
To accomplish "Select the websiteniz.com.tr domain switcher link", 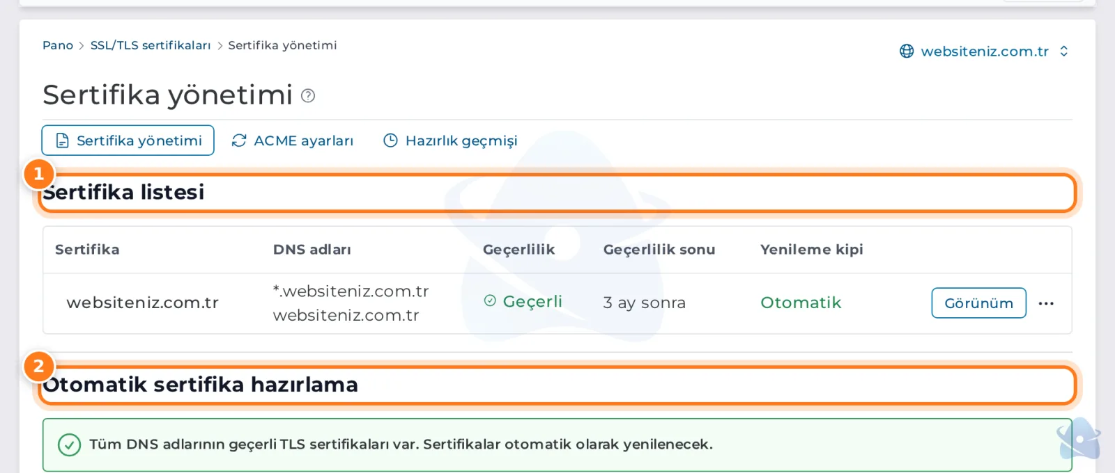I will [x=985, y=51].
